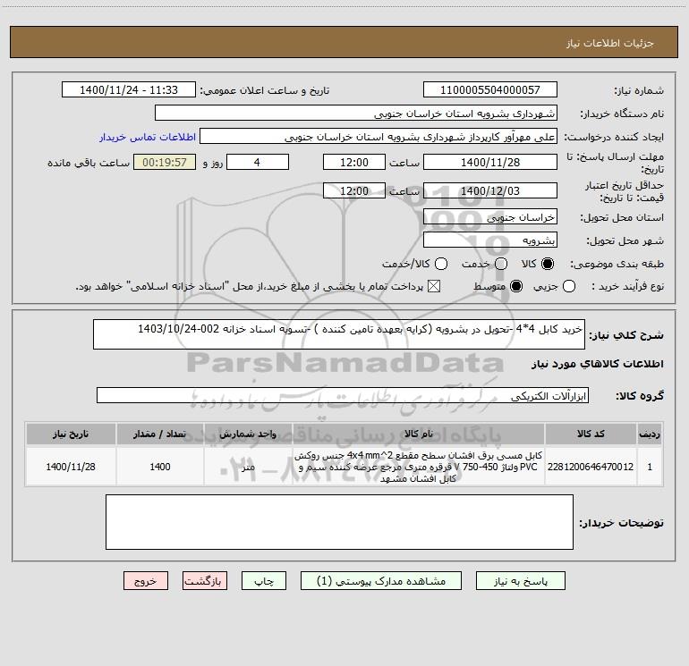Open the buyer contact info link
This screenshot has height=666, width=689.
tap(148, 137)
